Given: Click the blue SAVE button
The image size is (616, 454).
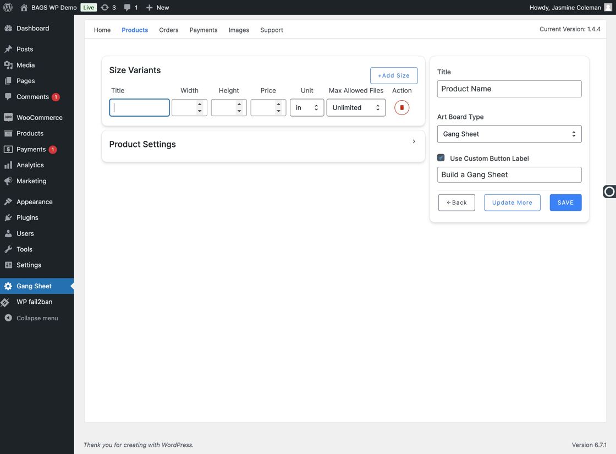Looking at the screenshot, I should click(565, 203).
